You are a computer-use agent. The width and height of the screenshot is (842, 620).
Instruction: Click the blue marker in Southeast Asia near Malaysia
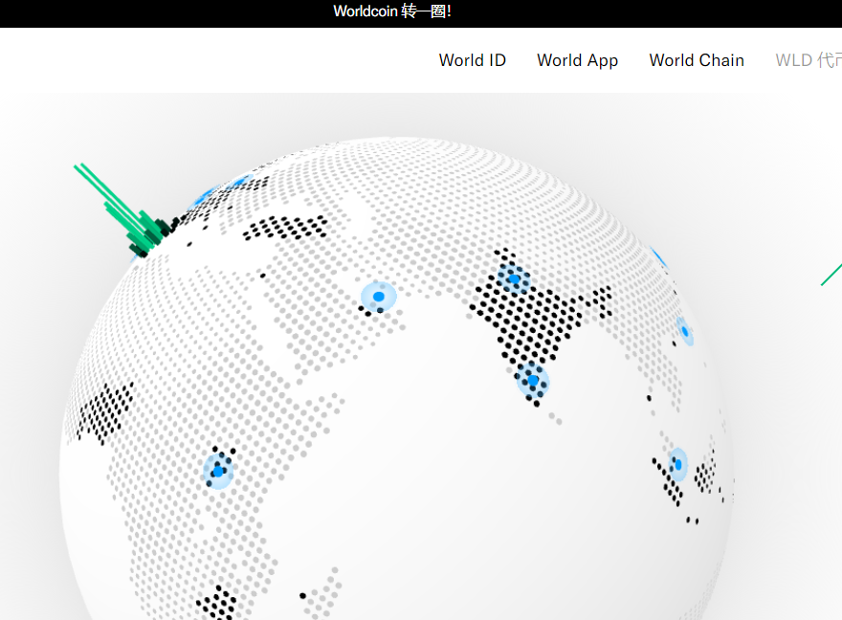[677, 464]
